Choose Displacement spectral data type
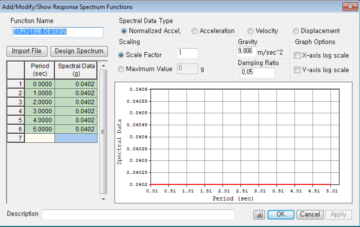The image size is (360, 227). click(x=296, y=31)
